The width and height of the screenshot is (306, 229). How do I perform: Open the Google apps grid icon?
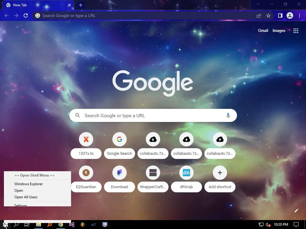296,31
